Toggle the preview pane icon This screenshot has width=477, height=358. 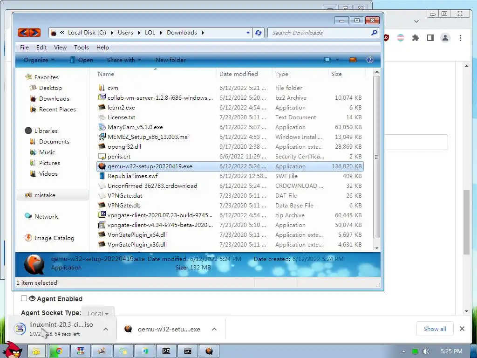[x=353, y=60]
